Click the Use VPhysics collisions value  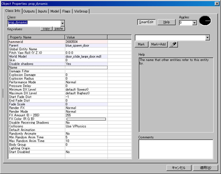76,126
